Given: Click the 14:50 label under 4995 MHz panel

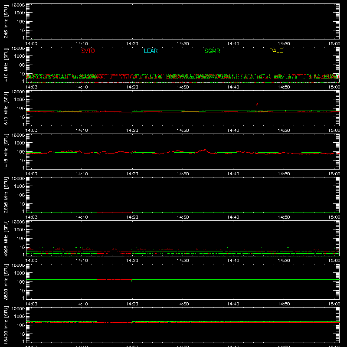Looking at the screenshot, I should click(x=284, y=261).
